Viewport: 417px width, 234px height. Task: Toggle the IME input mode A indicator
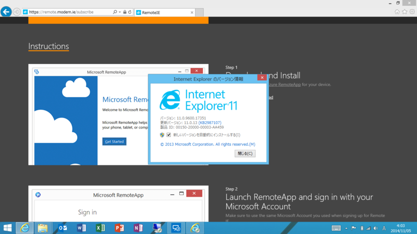(384, 228)
